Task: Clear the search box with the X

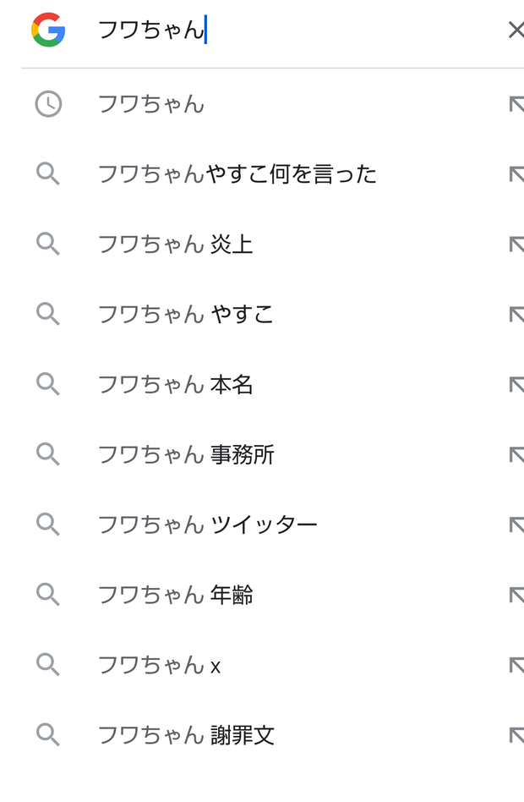Action: click(x=516, y=30)
